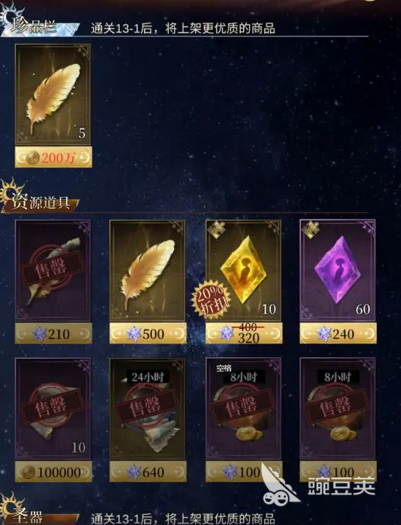The height and width of the screenshot is (525, 401).
Task: Open the sold-out scroll priced 100000
Action: [x=53, y=408]
